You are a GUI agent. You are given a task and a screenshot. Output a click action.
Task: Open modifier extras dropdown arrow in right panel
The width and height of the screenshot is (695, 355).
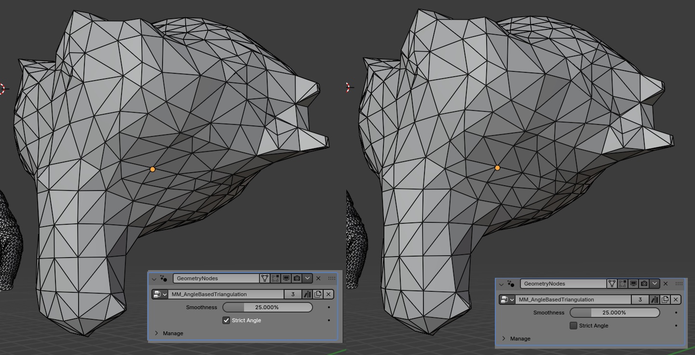click(x=654, y=284)
